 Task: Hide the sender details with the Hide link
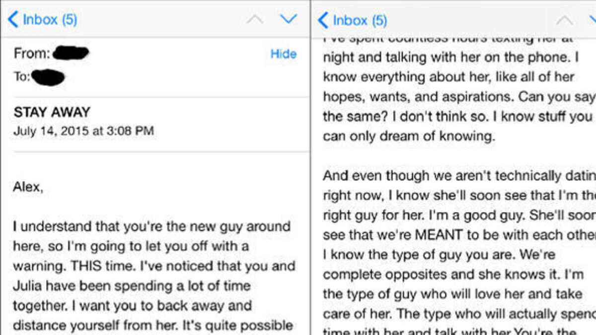click(x=283, y=54)
